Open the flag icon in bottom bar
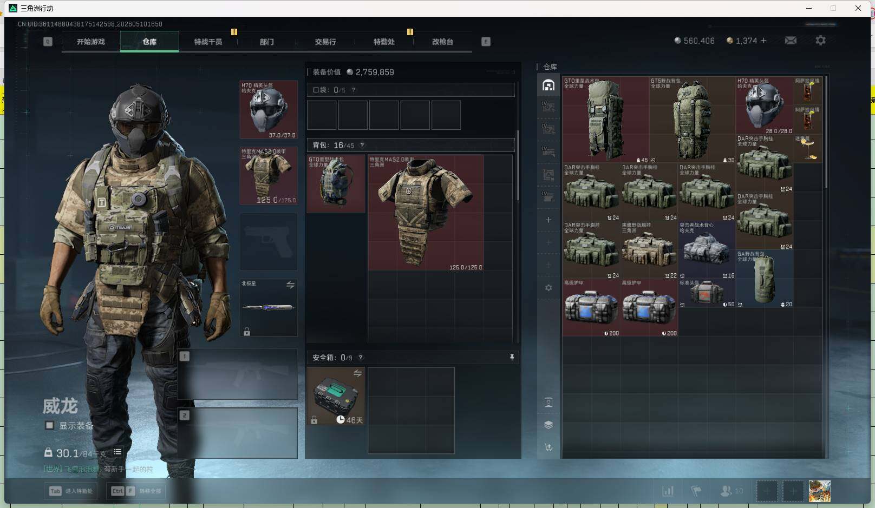 click(696, 491)
